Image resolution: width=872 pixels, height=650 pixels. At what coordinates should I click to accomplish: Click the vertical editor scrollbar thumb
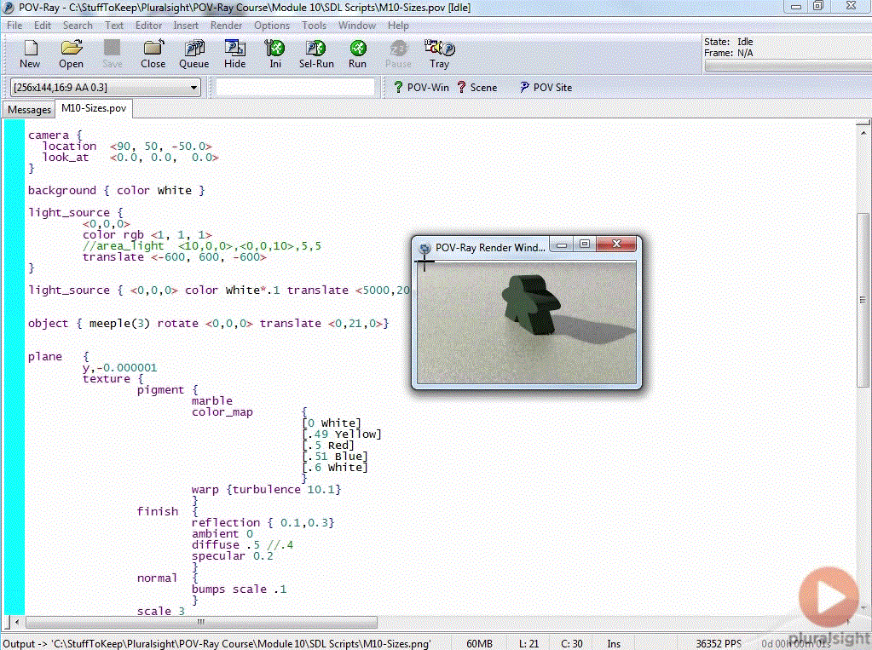click(x=863, y=300)
